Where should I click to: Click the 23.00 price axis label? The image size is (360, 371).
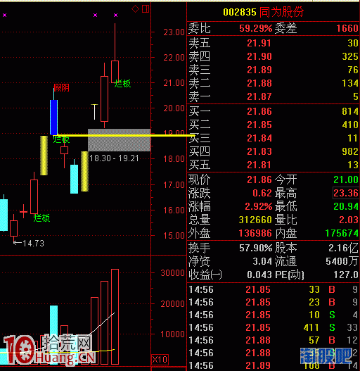[174, 32]
